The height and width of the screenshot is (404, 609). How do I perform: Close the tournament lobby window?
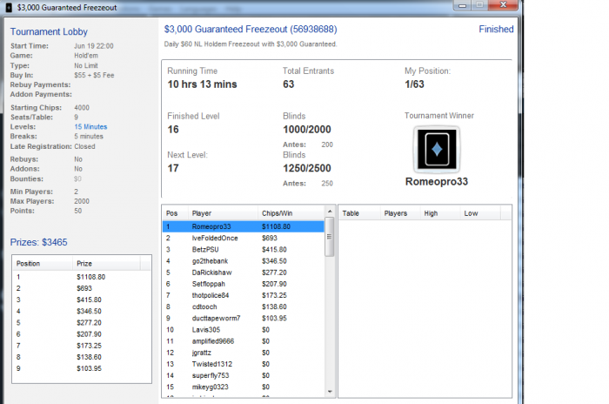tap(504, 4)
